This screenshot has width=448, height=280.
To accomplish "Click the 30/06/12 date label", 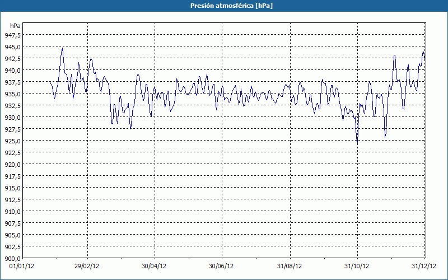I will coord(221,267).
